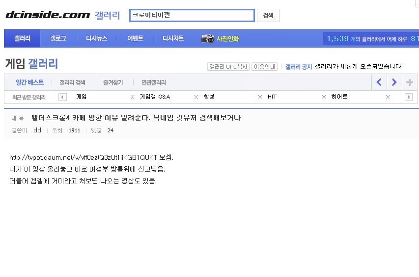Open the 사진인화 menu link
The width and height of the screenshot is (419, 277).
pyautogui.click(x=227, y=39)
